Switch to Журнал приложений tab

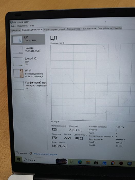tap(55, 29)
